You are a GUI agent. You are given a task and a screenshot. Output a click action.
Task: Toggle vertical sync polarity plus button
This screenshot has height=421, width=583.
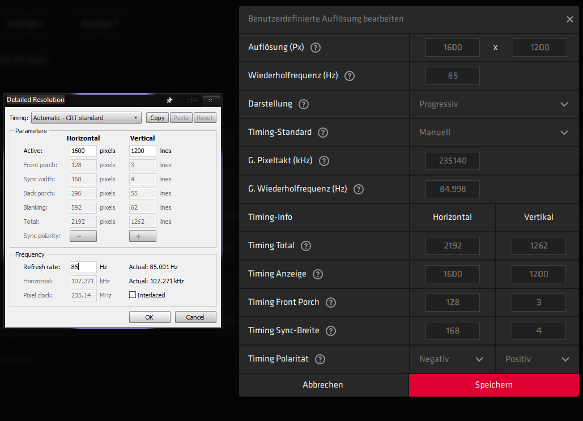coord(143,236)
